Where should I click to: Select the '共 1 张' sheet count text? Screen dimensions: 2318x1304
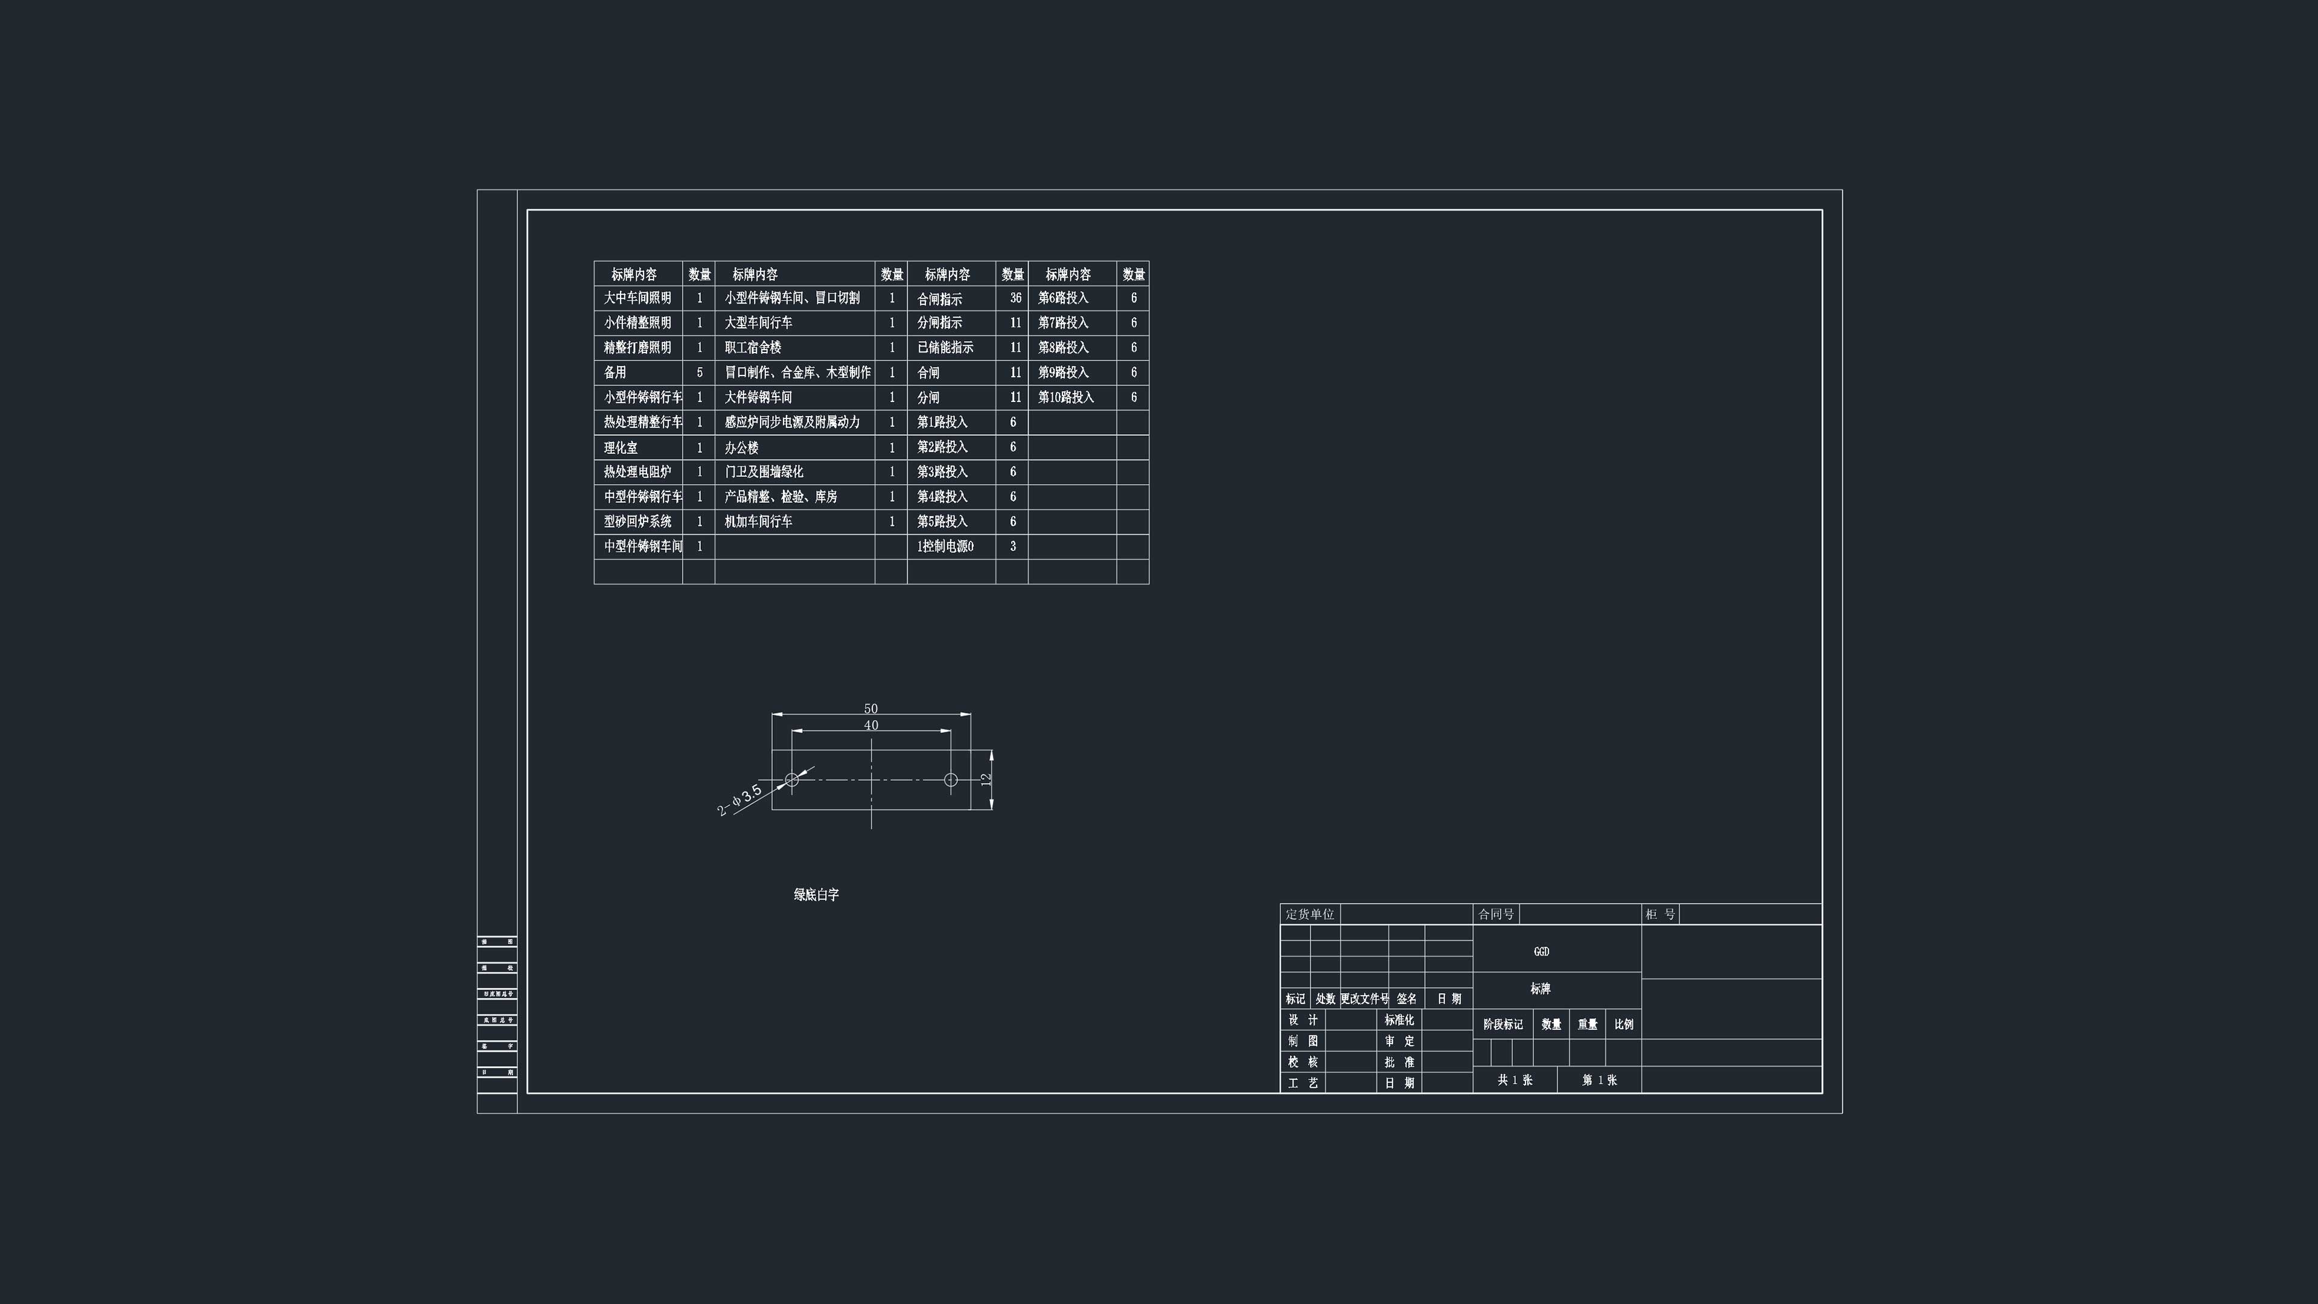tap(1515, 1081)
